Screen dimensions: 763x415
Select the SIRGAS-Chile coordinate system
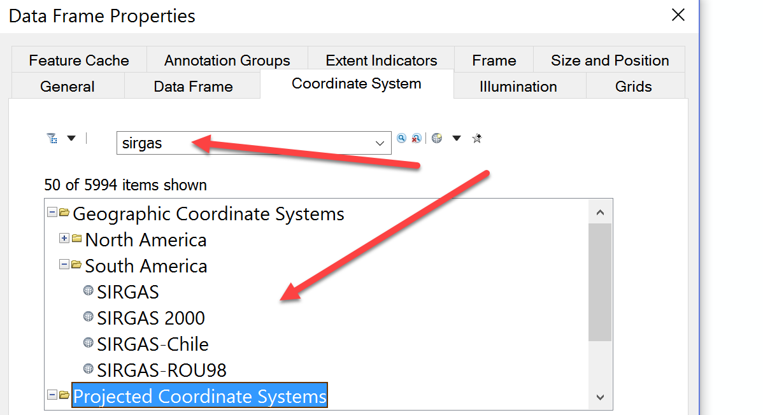153,344
